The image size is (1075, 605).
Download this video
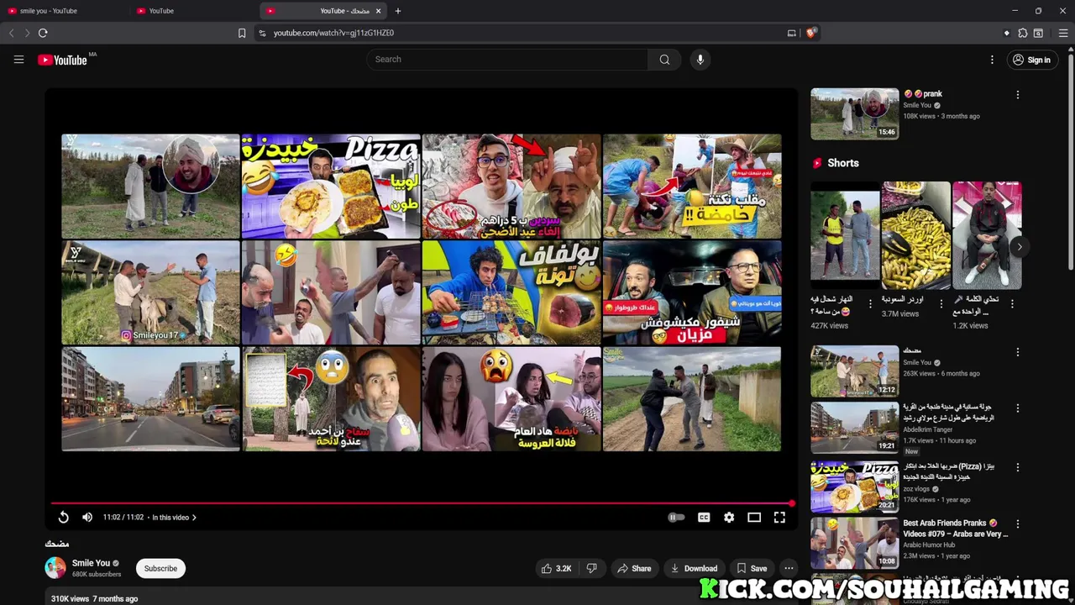(x=694, y=568)
